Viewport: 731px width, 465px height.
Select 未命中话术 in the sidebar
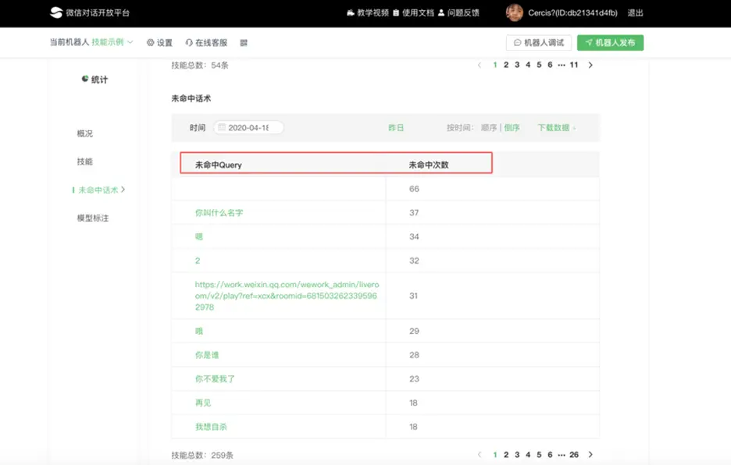(98, 190)
